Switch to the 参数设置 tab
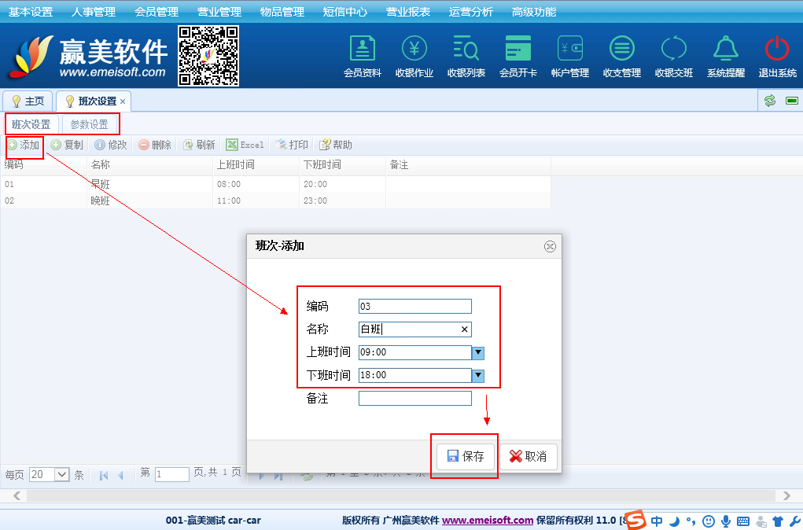803x530 pixels. pos(89,124)
